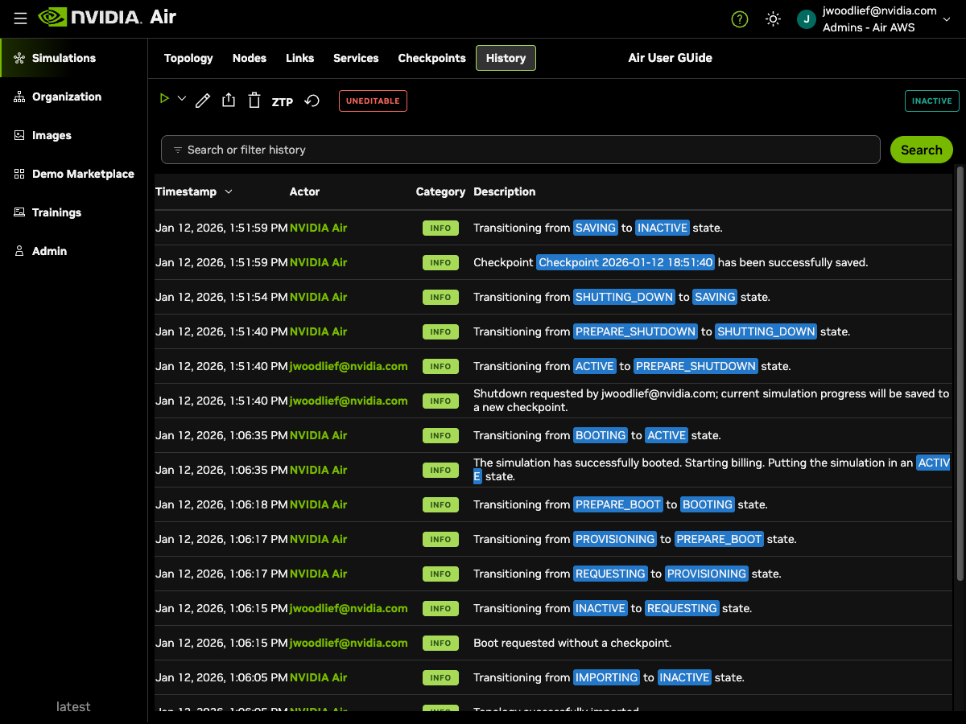Viewport: 966px width, 724px height.
Task: Export the simulation via the share icon
Action: pos(229,99)
